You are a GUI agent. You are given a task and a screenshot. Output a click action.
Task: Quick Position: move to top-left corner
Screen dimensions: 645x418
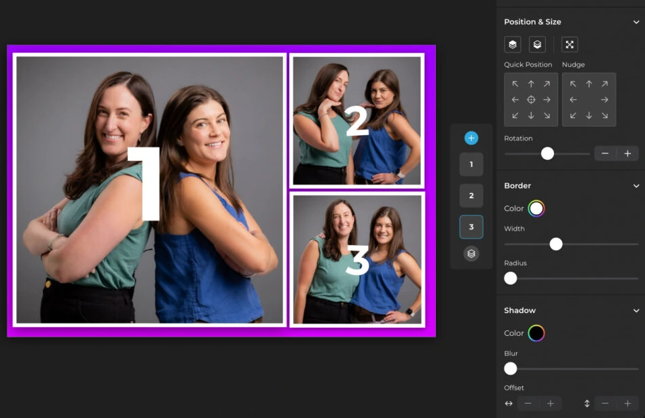tap(515, 84)
